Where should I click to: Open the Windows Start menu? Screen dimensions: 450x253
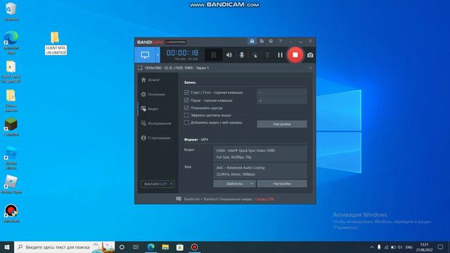point(7,247)
